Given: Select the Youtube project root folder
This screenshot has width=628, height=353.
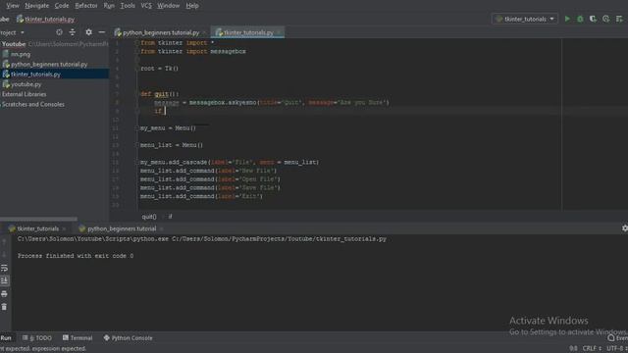Looking at the screenshot, I should [x=14, y=44].
